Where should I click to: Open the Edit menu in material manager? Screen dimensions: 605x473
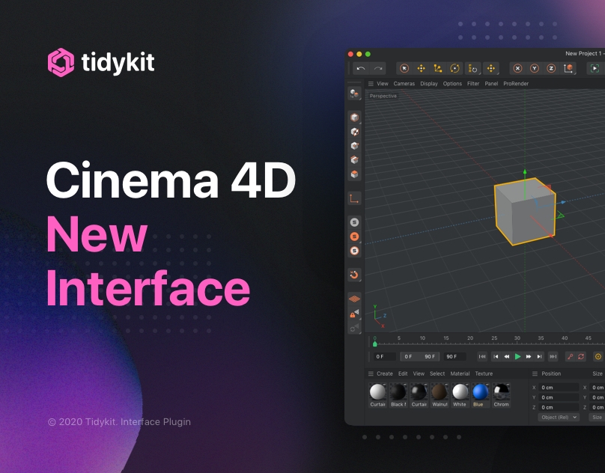point(403,374)
